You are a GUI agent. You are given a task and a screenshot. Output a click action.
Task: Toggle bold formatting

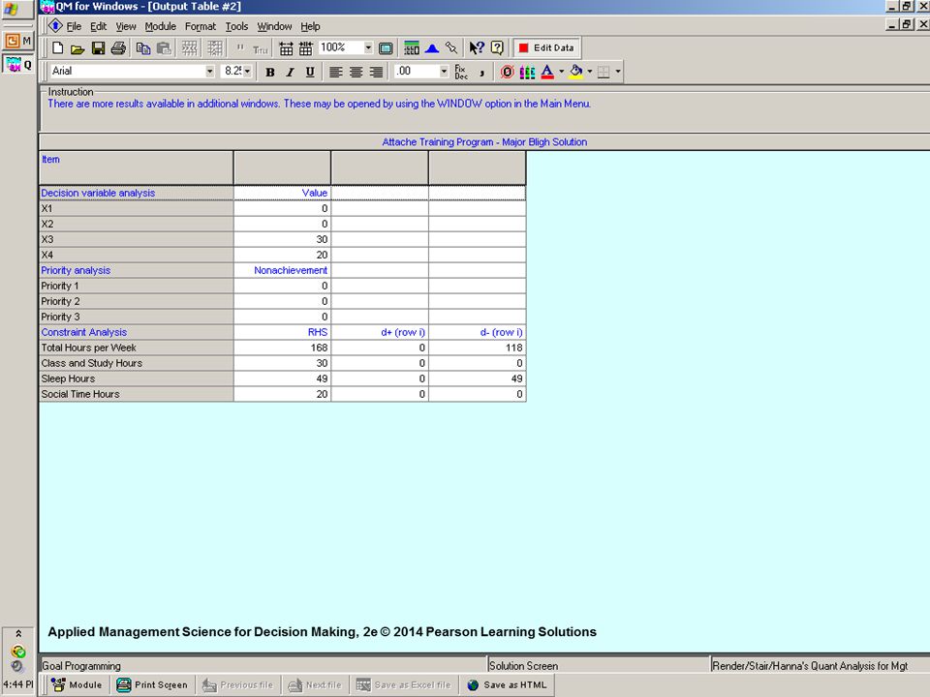(x=270, y=73)
